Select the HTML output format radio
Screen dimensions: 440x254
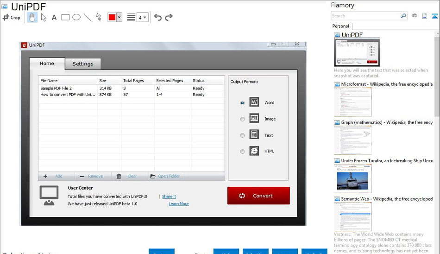(x=242, y=152)
